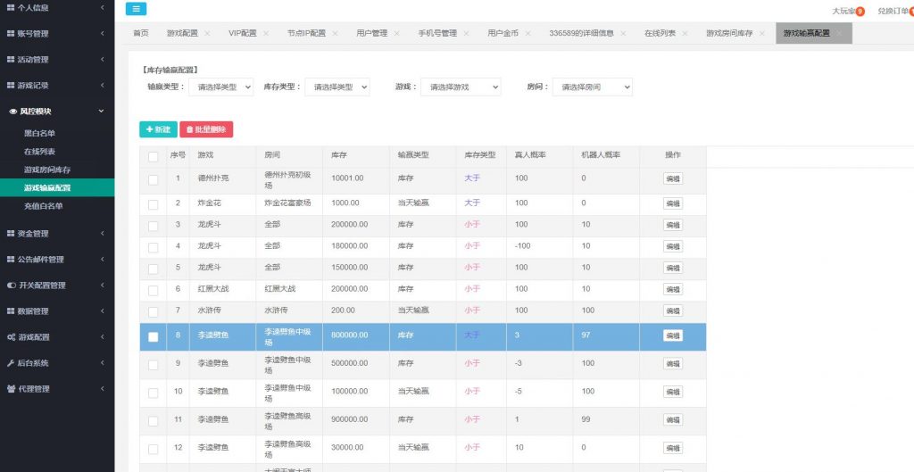Open the 输赢类型 dropdown
The width and height of the screenshot is (914, 472).
click(x=220, y=87)
